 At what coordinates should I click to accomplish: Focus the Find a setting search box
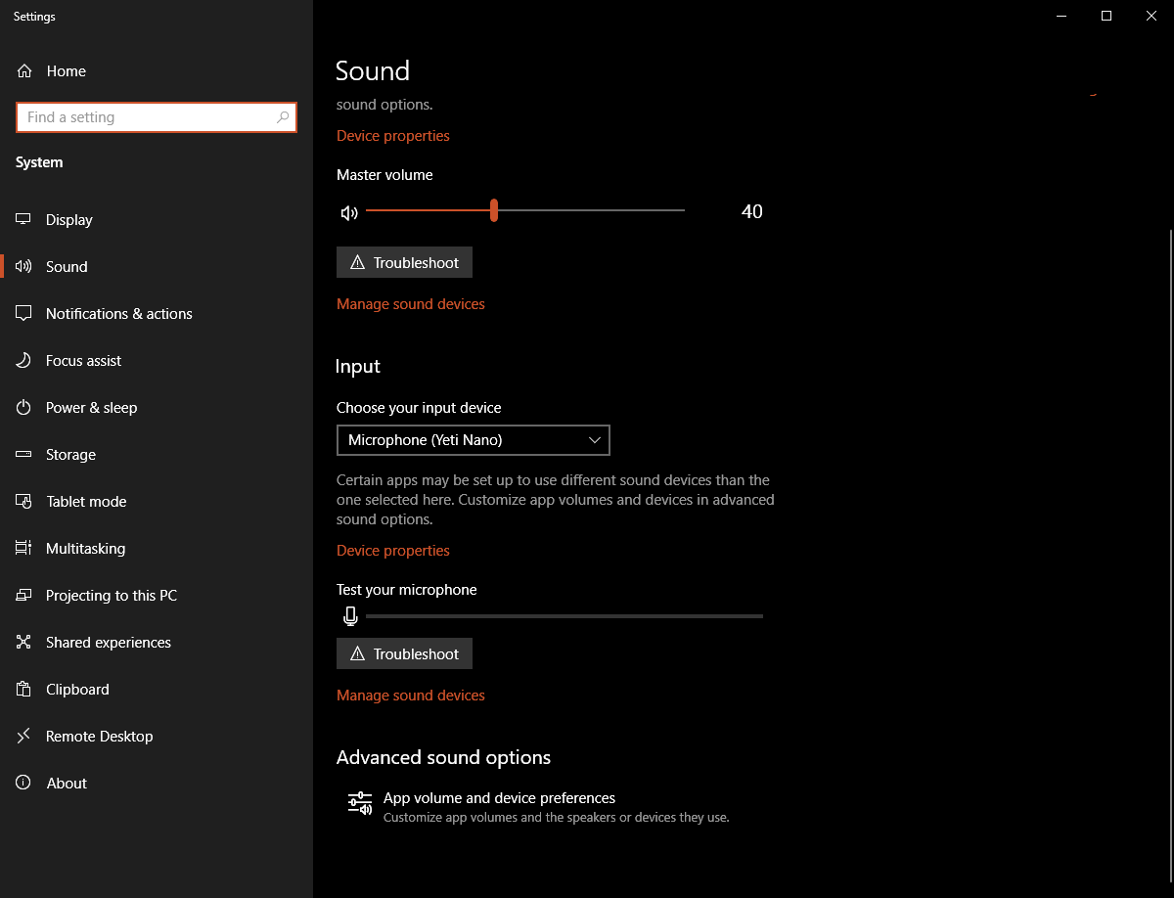pyautogui.click(x=157, y=117)
